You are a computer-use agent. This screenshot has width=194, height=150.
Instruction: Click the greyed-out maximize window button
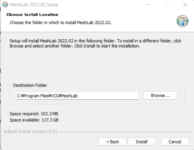167,5
